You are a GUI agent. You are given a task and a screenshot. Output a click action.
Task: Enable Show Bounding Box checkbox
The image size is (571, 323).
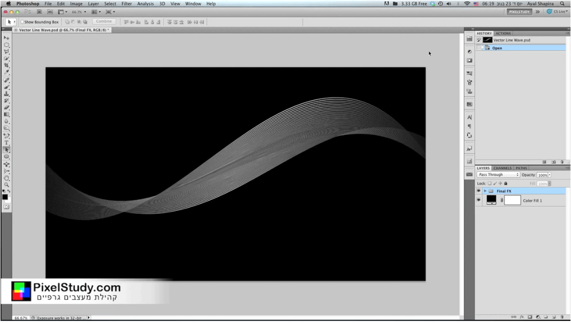click(22, 22)
